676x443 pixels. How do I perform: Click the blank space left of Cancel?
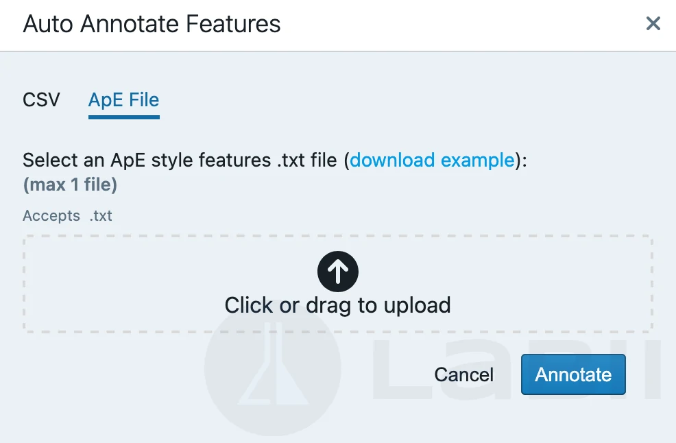tap(137, 374)
